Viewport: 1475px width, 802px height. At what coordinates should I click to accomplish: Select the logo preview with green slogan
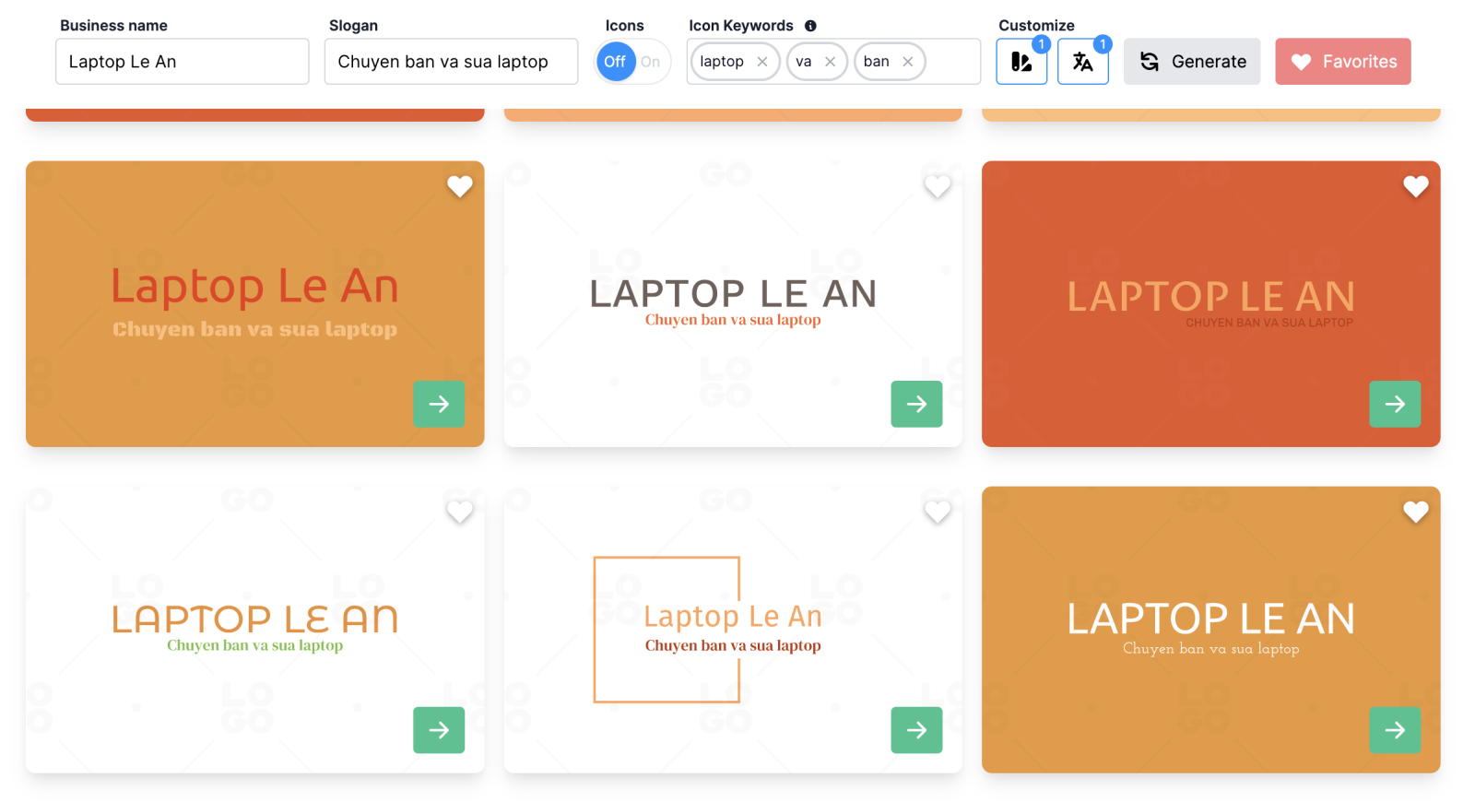255,630
